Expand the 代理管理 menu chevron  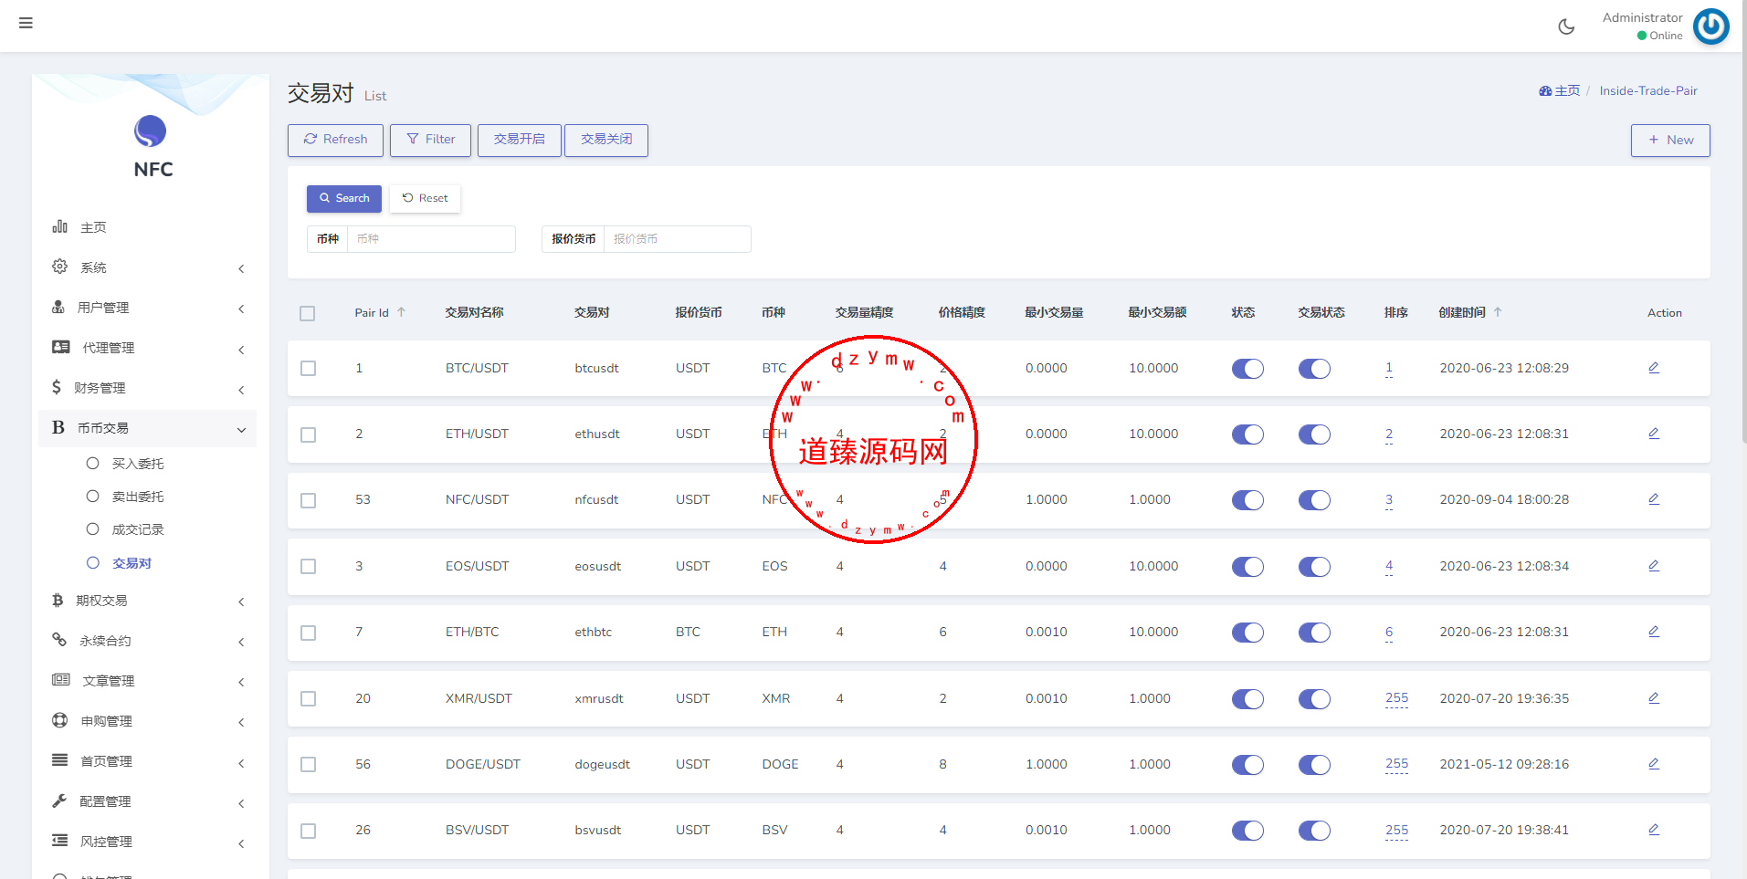(241, 350)
